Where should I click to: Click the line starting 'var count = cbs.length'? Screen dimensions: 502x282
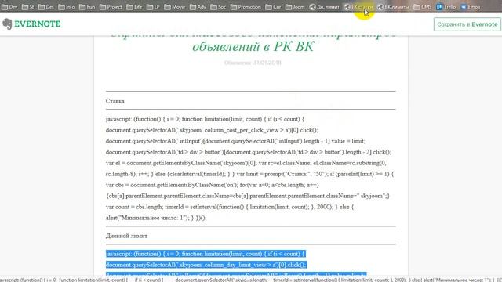(x=230, y=207)
